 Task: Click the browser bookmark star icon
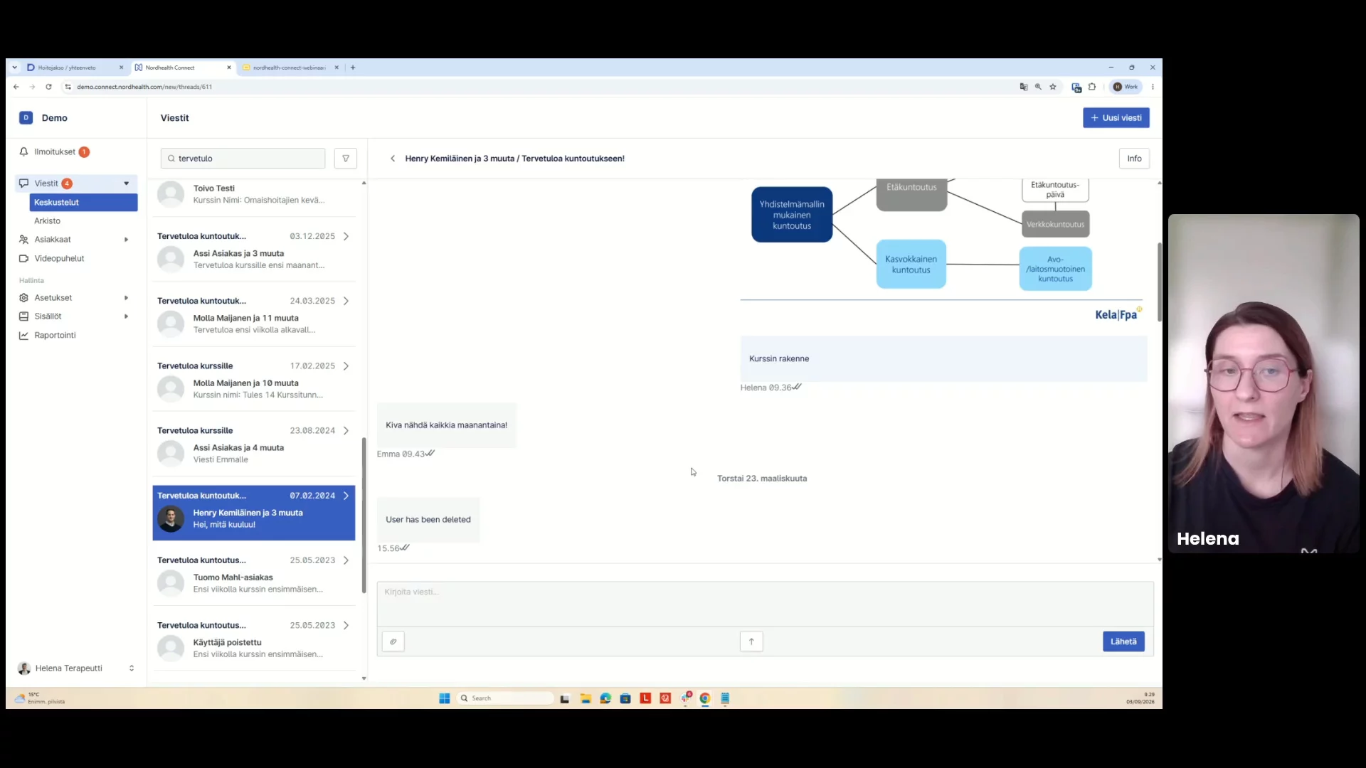(1053, 87)
